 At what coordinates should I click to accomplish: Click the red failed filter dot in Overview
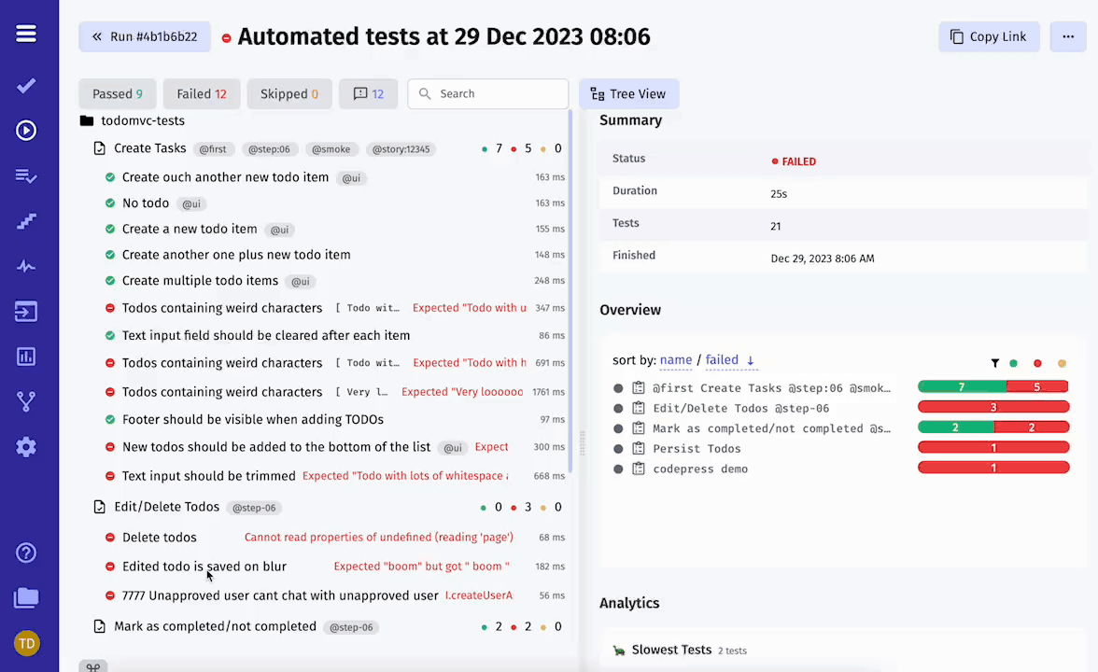[x=1038, y=363]
